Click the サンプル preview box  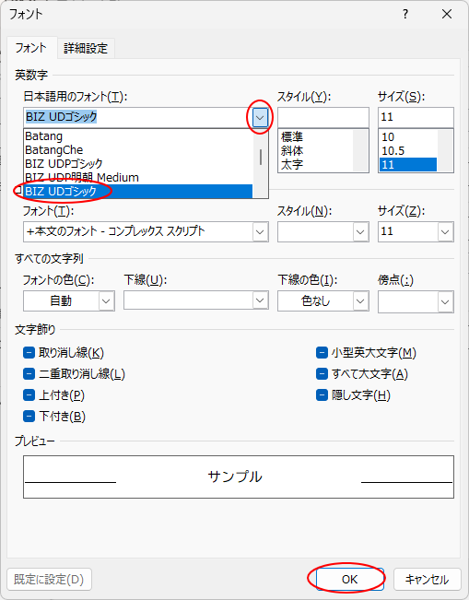[239, 476]
